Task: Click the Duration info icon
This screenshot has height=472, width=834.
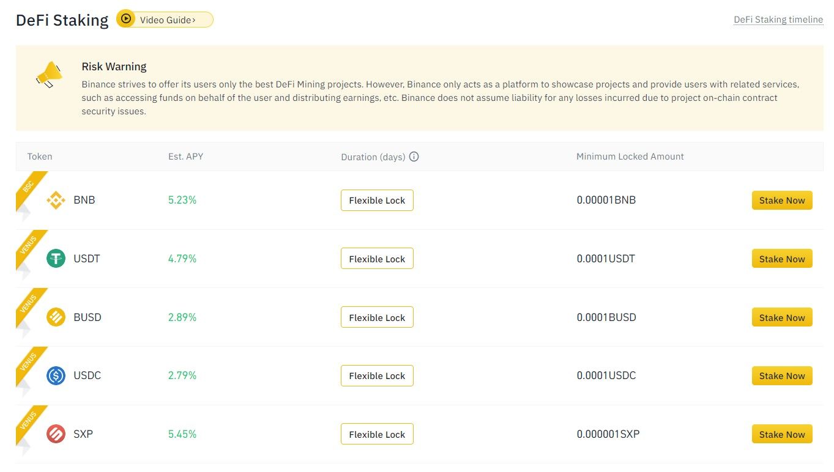Action: (414, 157)
